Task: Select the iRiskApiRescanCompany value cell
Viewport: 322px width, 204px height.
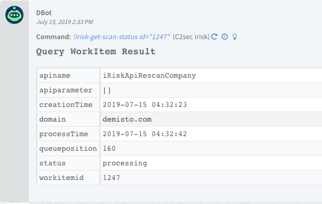Action: click(x=211, y=76)
